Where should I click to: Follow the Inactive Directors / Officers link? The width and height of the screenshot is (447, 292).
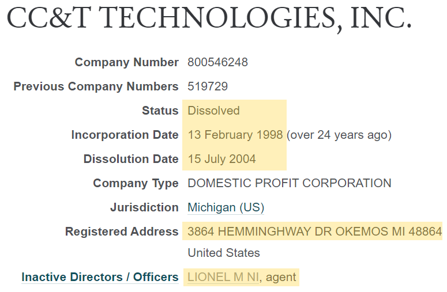click(x=100, y=277)
